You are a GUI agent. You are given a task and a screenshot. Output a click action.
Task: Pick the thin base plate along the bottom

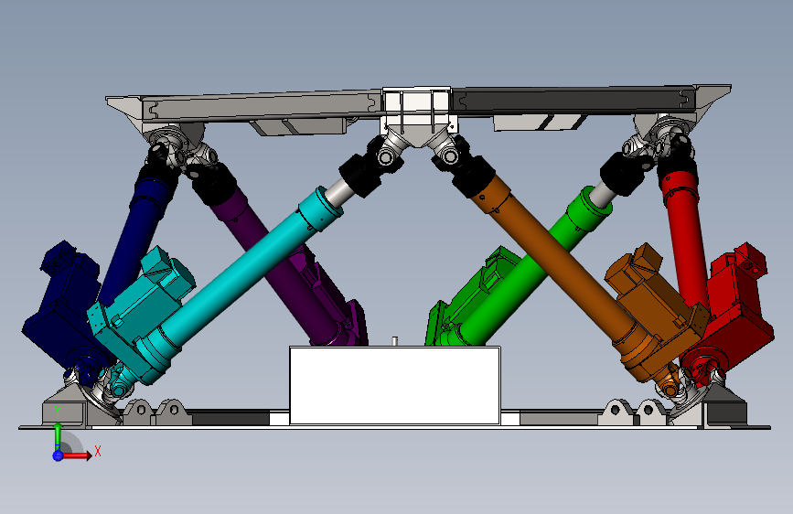(x=394, y=428)
